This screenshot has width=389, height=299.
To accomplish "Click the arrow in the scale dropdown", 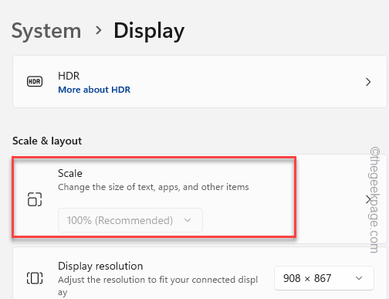I will (x=188, y=220).
